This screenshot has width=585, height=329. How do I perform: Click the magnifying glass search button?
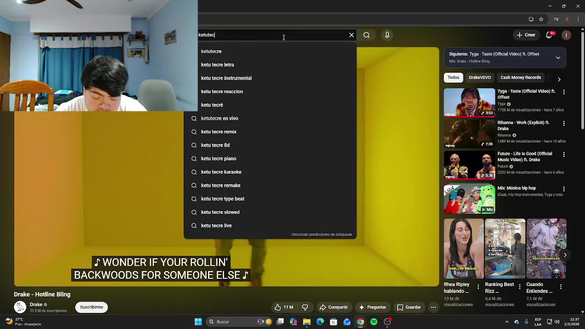coord(367,35)
